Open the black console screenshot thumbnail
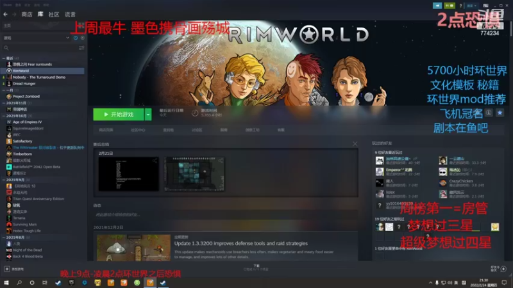513x288 pixels. (x=129, y=173)
